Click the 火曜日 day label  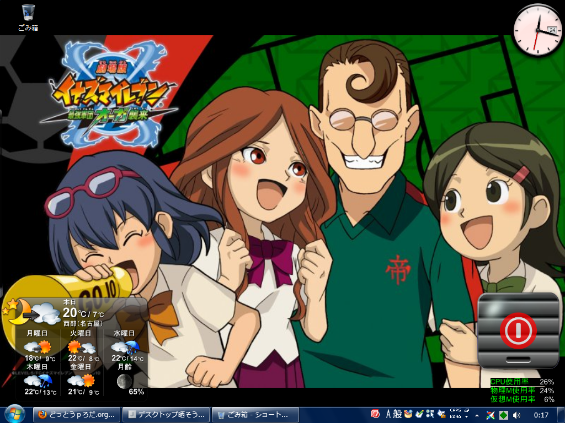tap(81, 333)
